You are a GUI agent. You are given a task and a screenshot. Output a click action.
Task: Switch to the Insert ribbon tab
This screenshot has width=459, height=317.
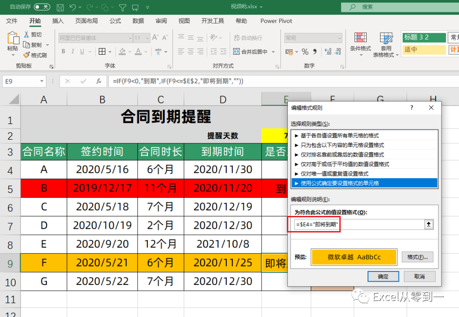(58, 21)
